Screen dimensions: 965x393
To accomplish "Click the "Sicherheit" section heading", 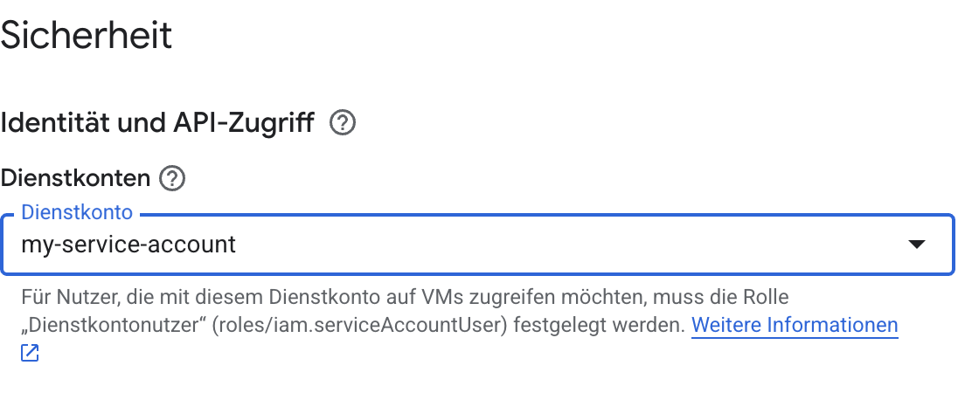I will [x=87, y=37].
